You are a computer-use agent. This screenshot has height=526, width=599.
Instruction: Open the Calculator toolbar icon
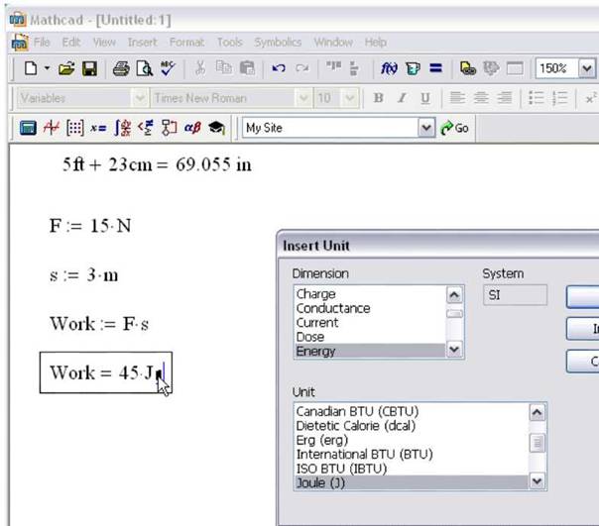pyautogui.click(x=28, y=128)
